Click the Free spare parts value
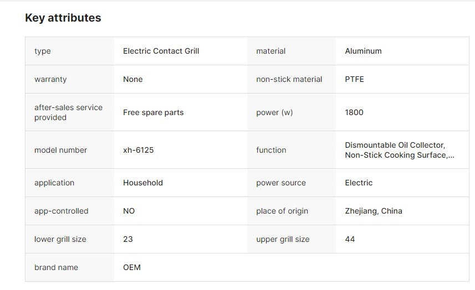Image resolution: width=475 pixels, height=290 pixels. point(154,112)
